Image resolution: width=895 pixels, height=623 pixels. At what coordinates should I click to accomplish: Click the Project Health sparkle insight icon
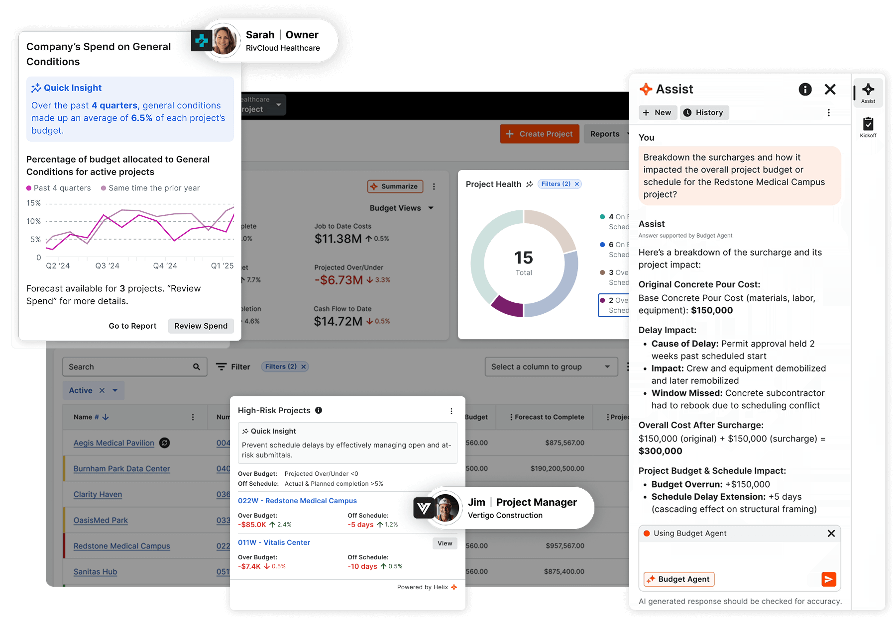529,184
